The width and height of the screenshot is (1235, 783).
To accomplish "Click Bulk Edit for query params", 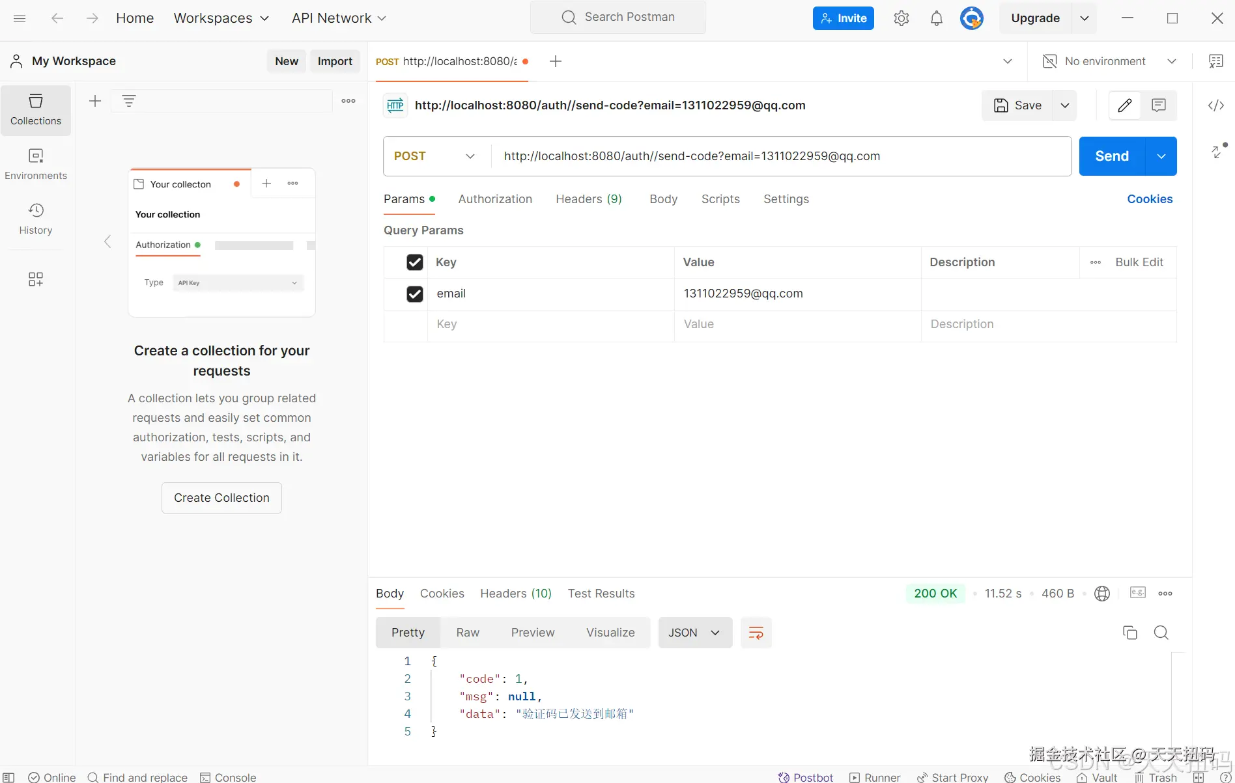I will pos(1139,262).
